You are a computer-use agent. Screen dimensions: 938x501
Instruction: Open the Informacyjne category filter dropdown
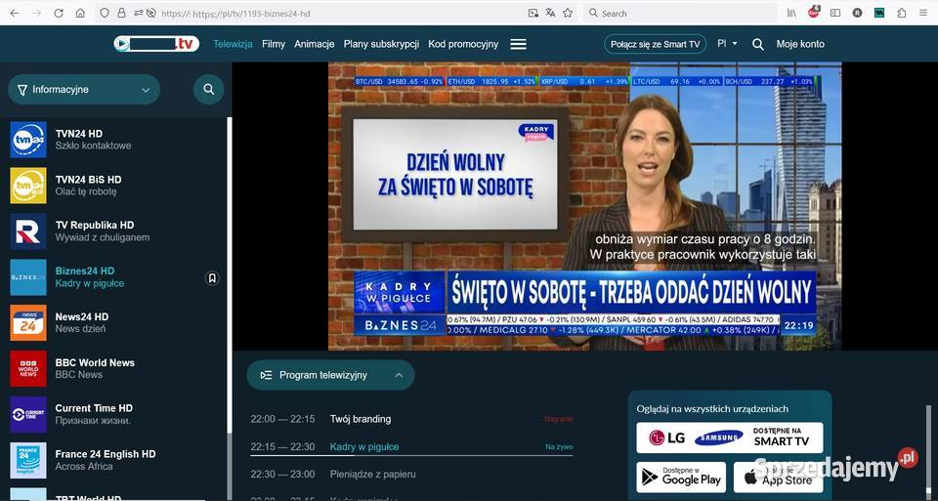pos(84,89)
